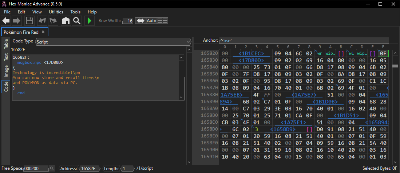Go to home via house icon

pyautogui.click(x=66, y=21)
